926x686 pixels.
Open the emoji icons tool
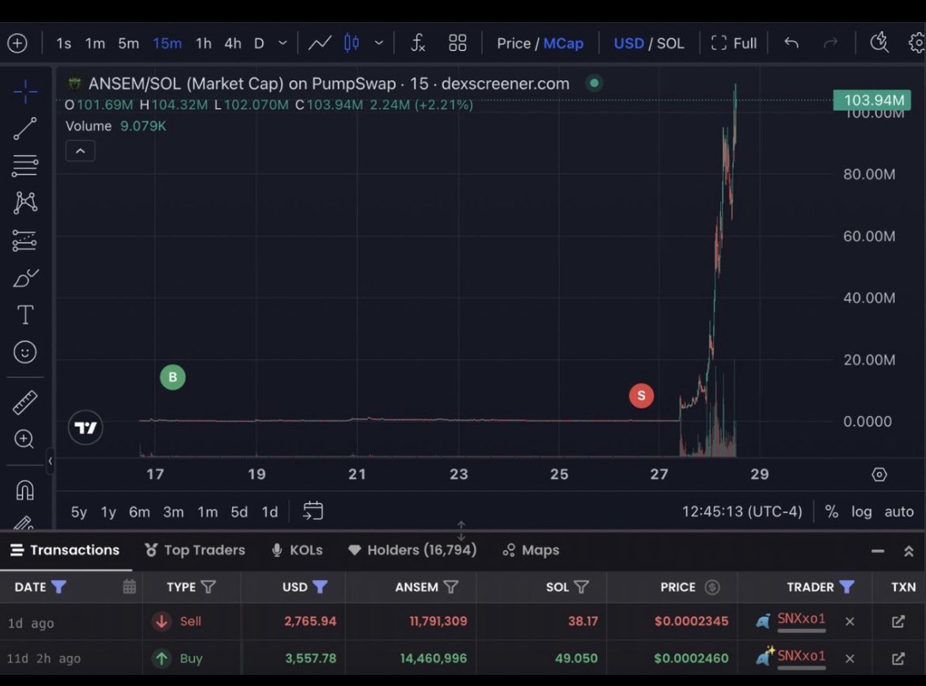click(25, 352)
